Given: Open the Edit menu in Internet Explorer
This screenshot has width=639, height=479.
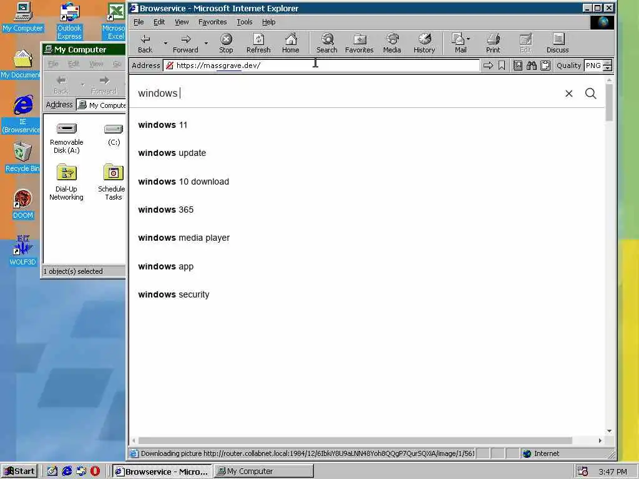Looking at the screenshot, I should tap(159, 22).
